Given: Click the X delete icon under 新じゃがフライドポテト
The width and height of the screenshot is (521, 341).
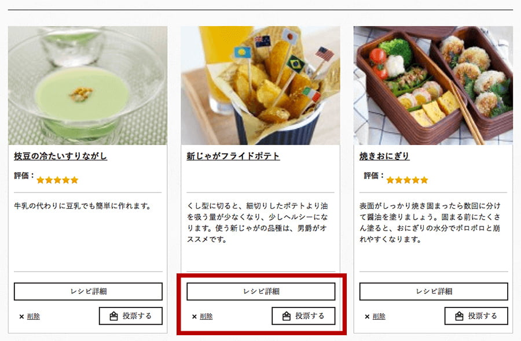Looking at the screenshot, I should pos(195,317).
